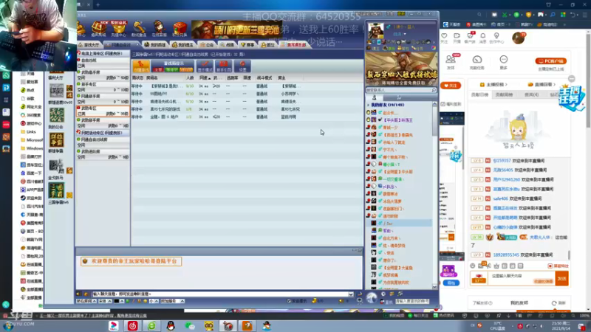The height and width of the screenshot is (332, 591).
Task: Click the 发帖 people icon in Douyu
Action: tap(451, 61)
